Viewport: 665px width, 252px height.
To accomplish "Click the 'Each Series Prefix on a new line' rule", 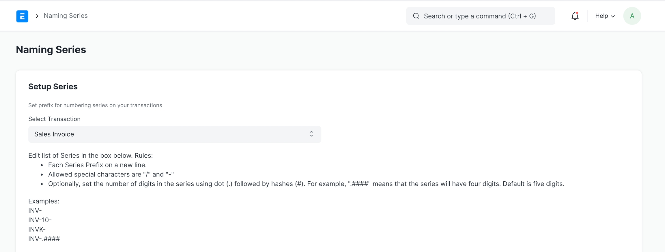I will coord(97,165).
